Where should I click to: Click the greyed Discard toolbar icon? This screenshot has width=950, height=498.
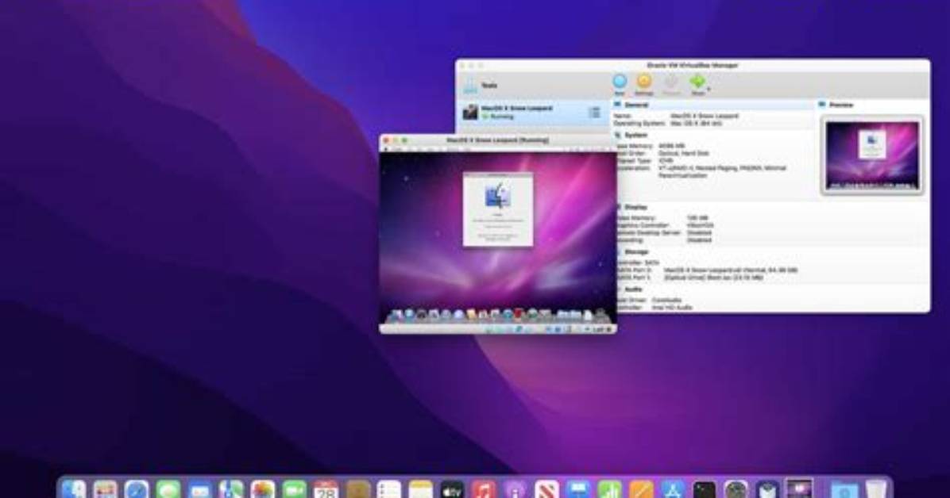(670, 82)
